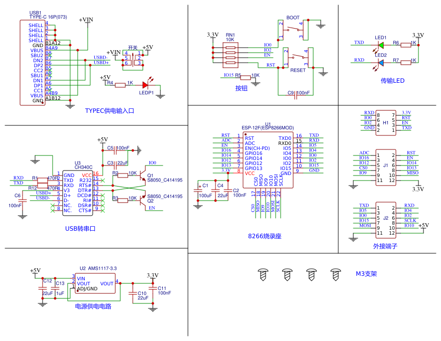Viewport: 441px width, 341px height.
Task: Select capacitor C10 22uF symbol
Action: 132,293
